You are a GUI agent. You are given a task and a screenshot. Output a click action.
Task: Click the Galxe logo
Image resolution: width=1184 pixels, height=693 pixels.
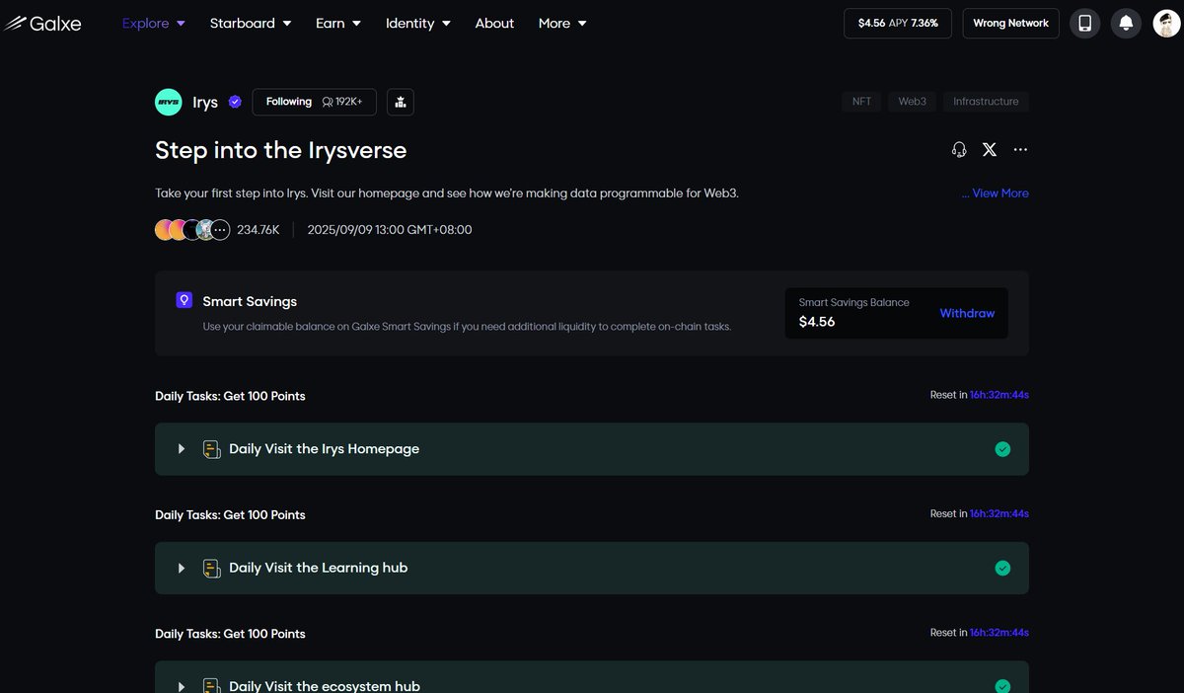[41, 23]
